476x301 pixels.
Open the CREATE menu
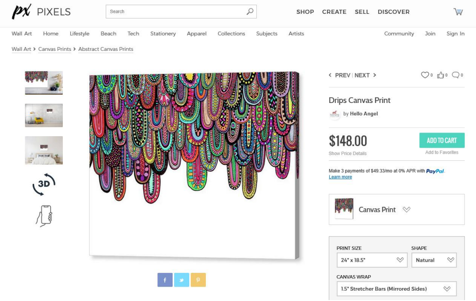click(x=334, y=12)
